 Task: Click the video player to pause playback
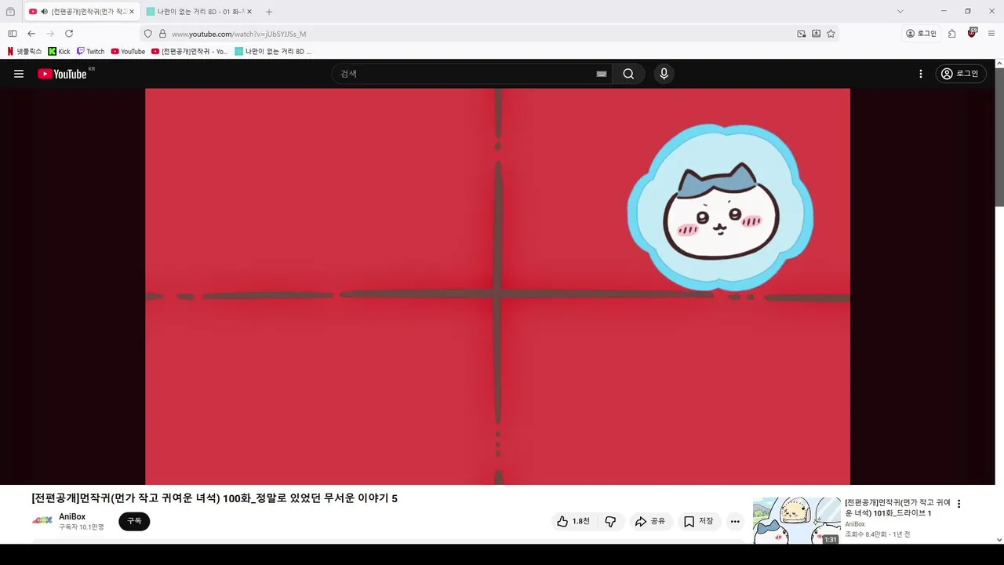coord(497,286)
